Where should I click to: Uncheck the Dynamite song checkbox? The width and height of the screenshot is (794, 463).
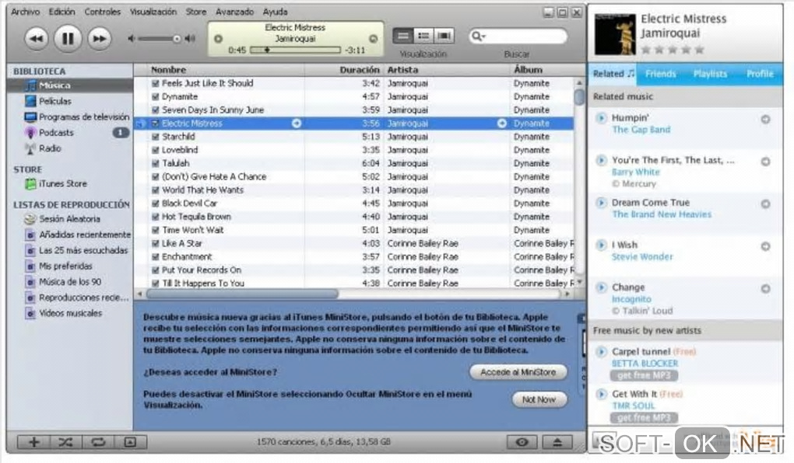click(x=156, y=96)
